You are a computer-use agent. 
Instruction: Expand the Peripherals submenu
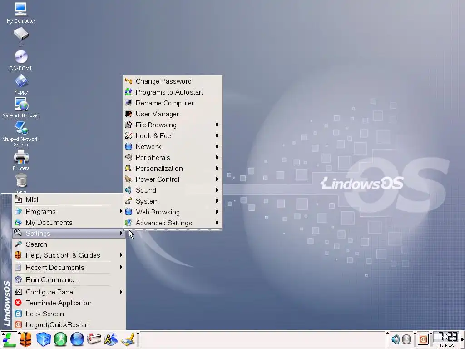172,158
